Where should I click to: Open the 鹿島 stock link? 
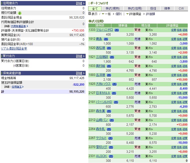[x=99, y=39]
